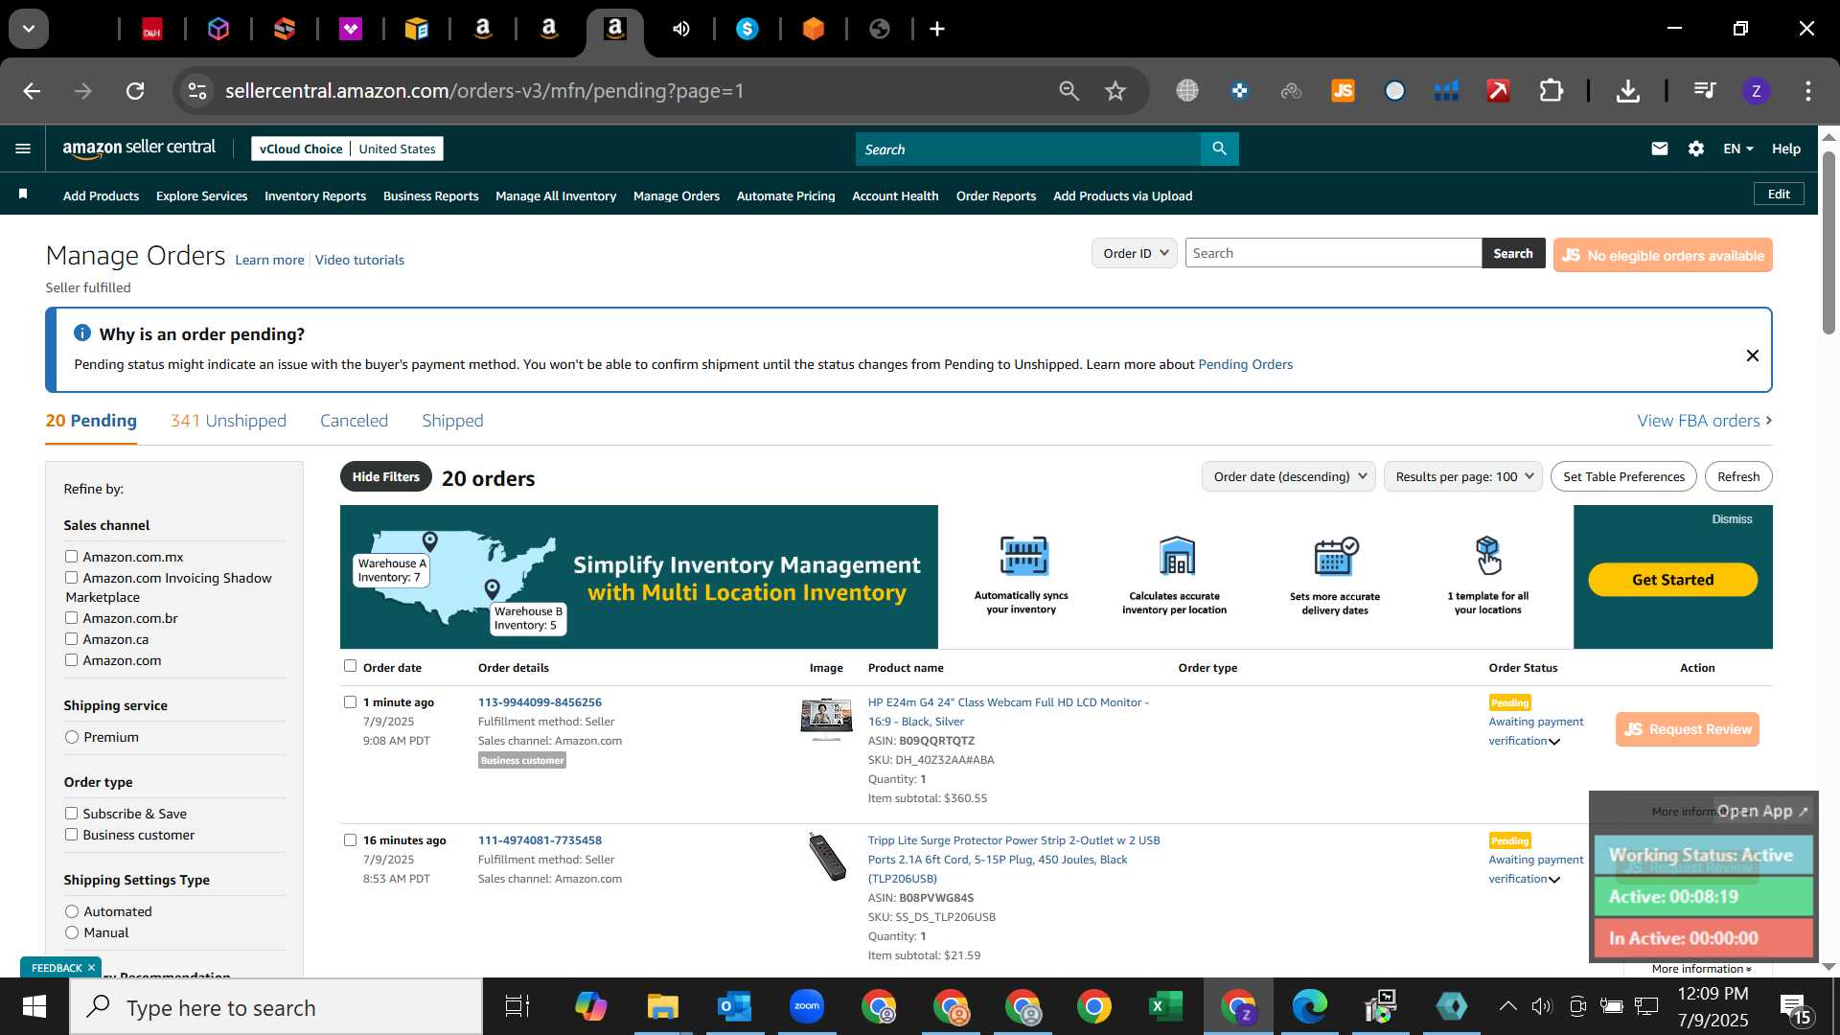Screen dimensions: 1840x1035
Task: Click the Windows Start button
Action: 34,1006
